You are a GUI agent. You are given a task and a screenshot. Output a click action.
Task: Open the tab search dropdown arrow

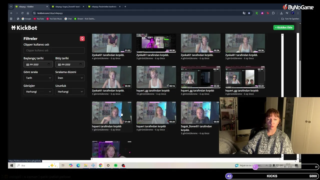pos(11,6)
